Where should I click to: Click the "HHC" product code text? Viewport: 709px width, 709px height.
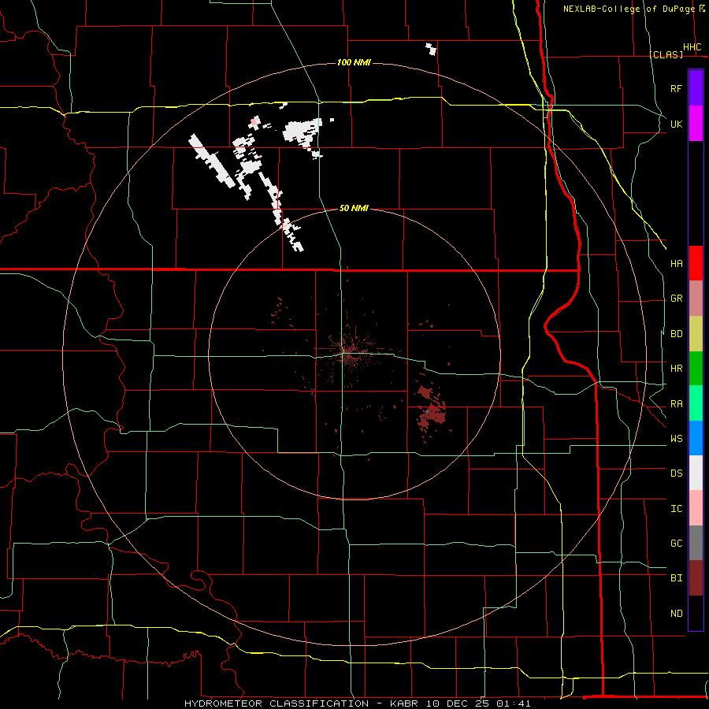click(x=692, y=47)
